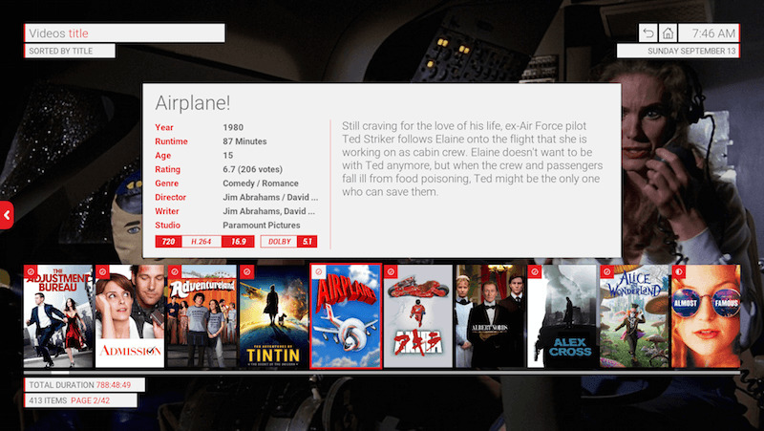
Task: Select the Admission movie poster
Action: [130, 316]
